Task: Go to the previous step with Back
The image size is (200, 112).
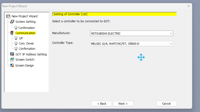Action: (x=101, y=103)
